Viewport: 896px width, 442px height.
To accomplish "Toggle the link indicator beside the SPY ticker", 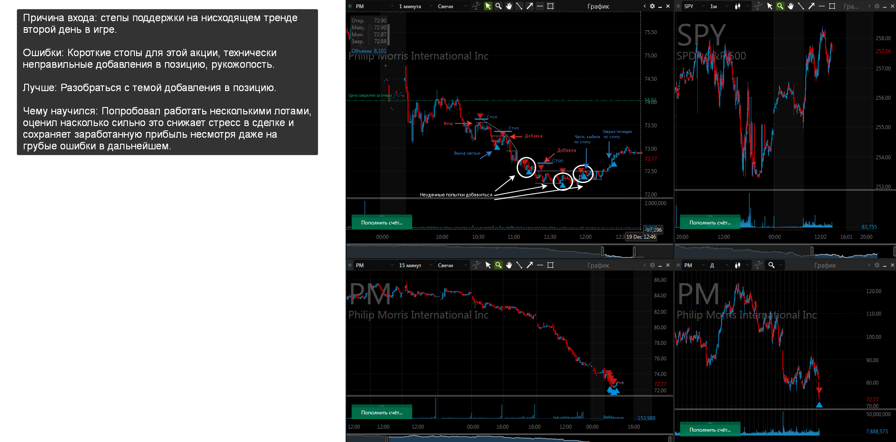I will [x=678, y=6].
